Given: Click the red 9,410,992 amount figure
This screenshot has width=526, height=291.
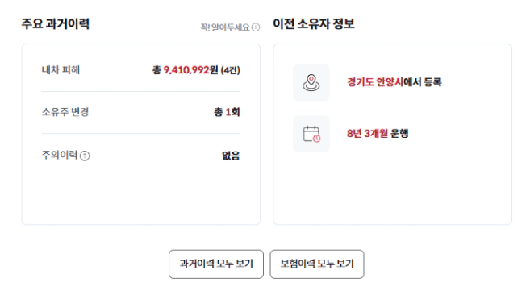Looking at the screenshot, I should coord(186,70).
